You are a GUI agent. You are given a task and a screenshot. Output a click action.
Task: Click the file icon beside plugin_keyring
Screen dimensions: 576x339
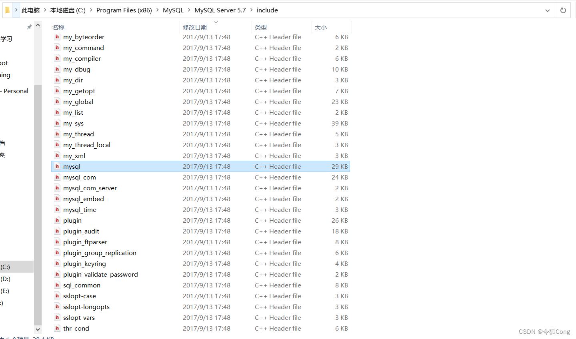(57, 263)
